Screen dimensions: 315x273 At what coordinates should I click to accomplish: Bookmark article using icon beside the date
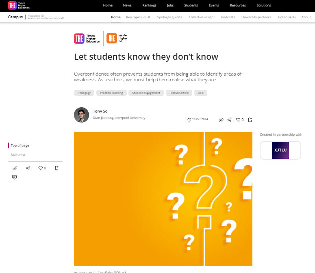click(250, 120)
